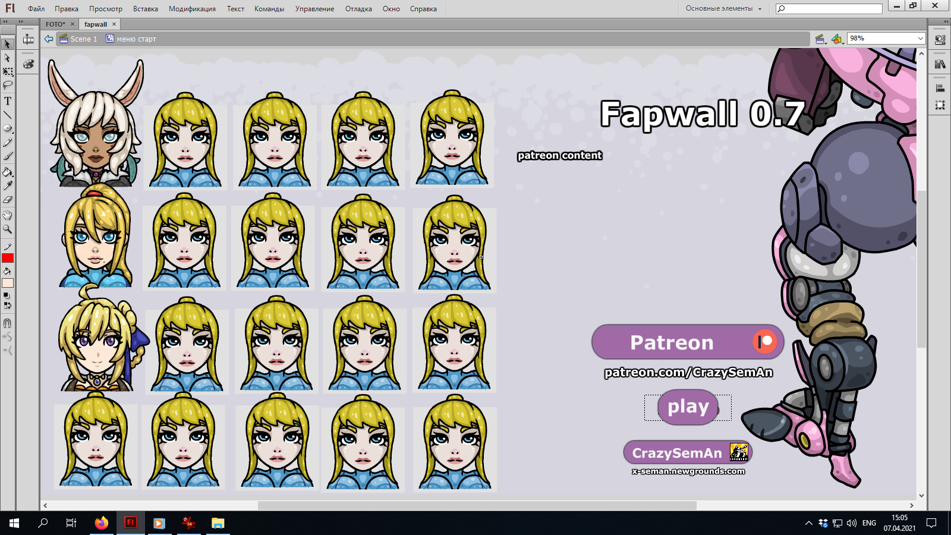Viewport: 951px width, 535px height.
Task: Close the FOTO* document tab
Action: [73, 24]
